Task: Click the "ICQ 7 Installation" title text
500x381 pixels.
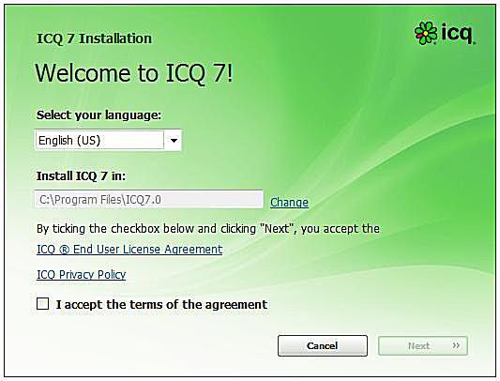Action: [95, 38]
